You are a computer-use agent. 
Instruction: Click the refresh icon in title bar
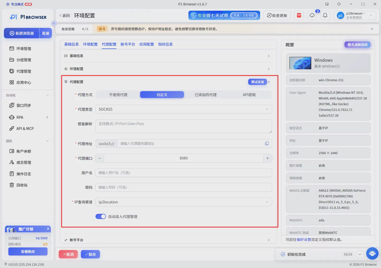(x=339, y=4)
